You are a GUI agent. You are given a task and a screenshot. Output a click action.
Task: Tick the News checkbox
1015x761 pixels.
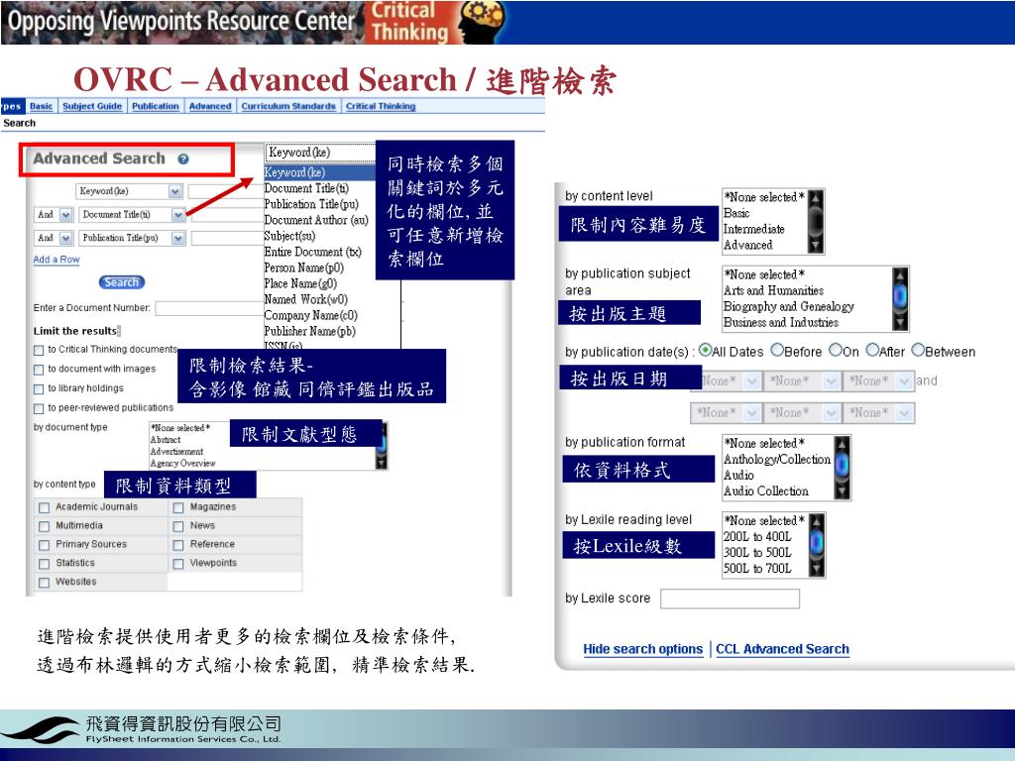[178, 526]
